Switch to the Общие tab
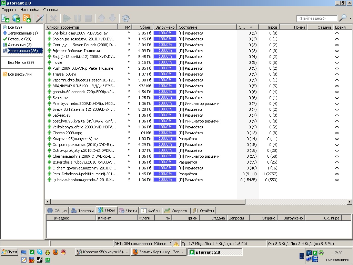 [57, 211]
